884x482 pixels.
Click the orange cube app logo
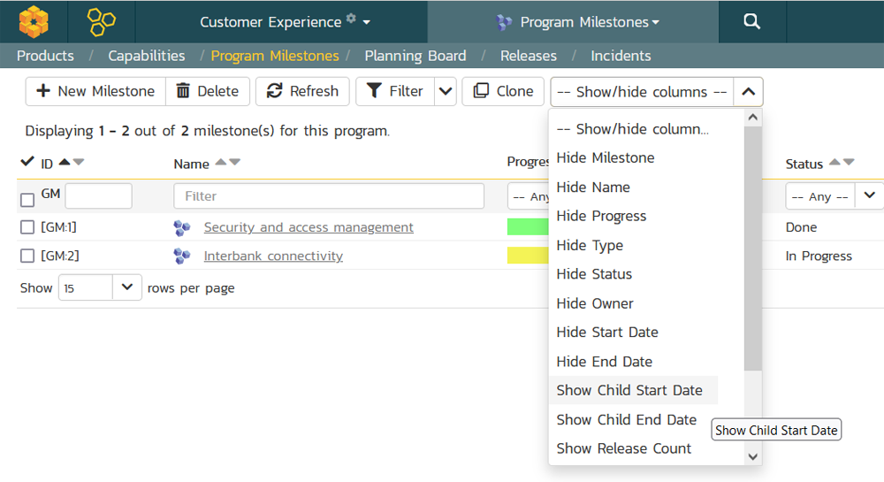pyautogui.click(x=34, y=21)
